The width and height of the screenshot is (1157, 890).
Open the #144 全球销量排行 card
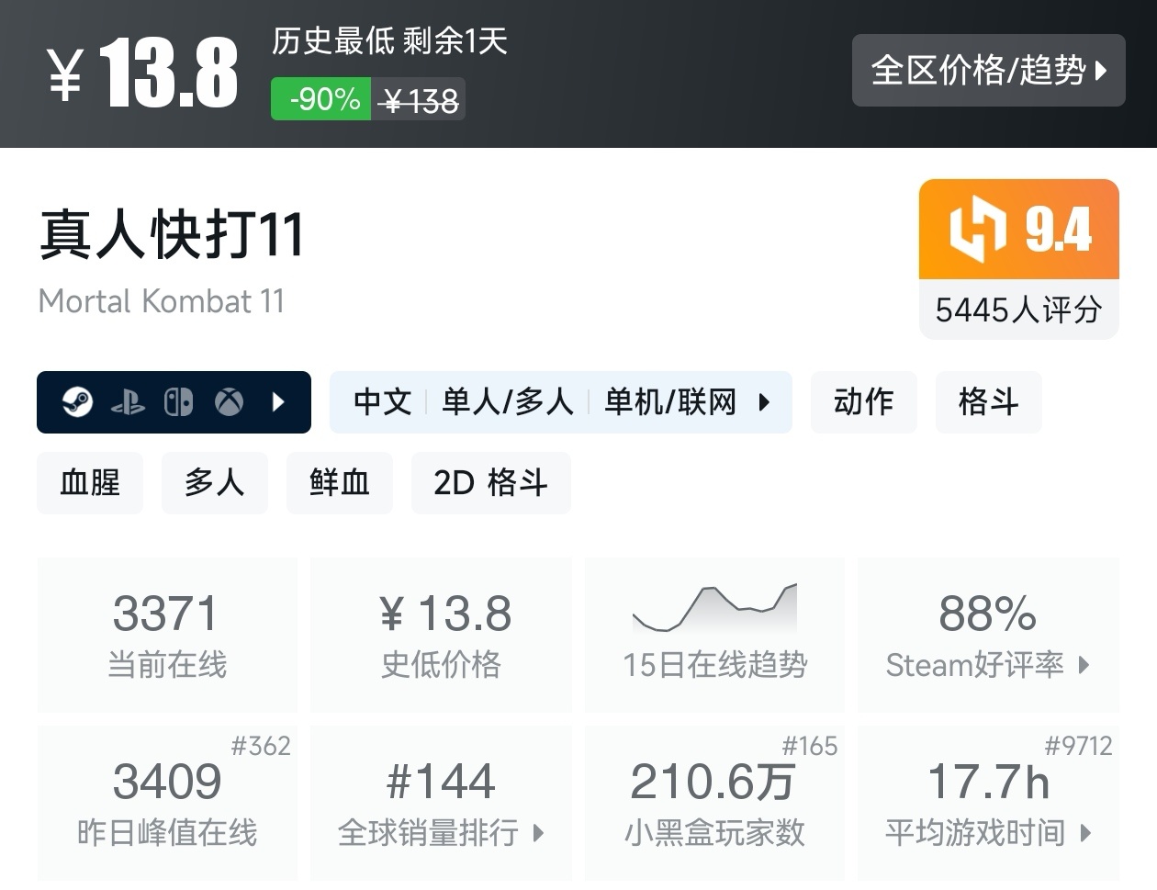pos(441,804)
